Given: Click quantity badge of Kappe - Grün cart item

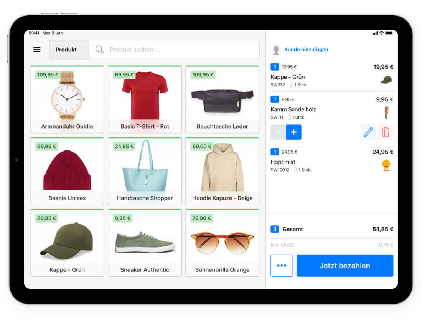Looking at the screenshot, I should (x=275, y=67).
